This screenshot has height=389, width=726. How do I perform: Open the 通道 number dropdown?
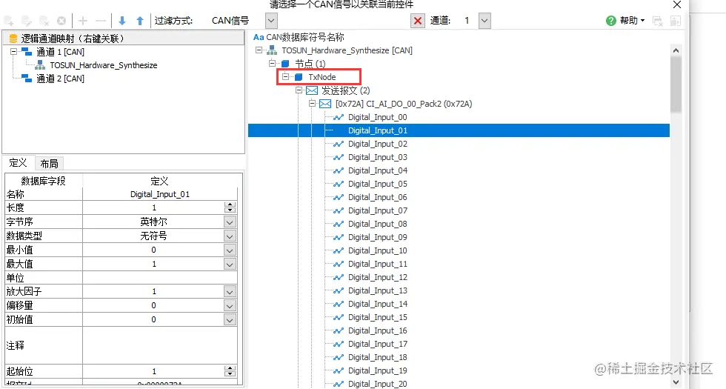coord(484,21)
